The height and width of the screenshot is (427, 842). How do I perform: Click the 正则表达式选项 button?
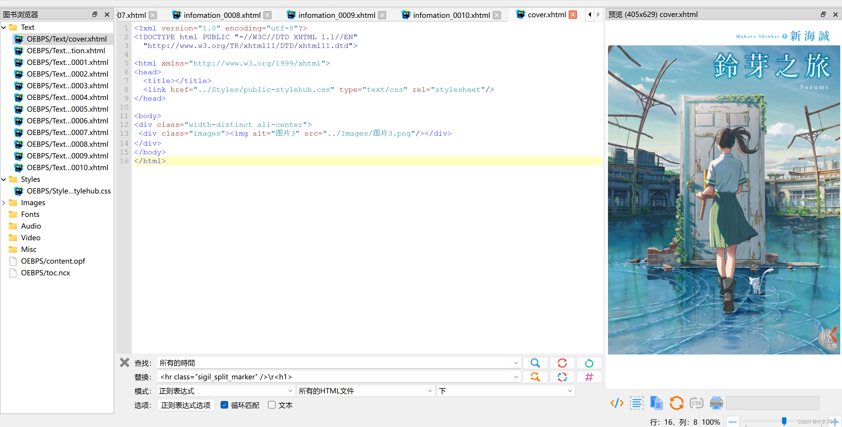[186, 405]
